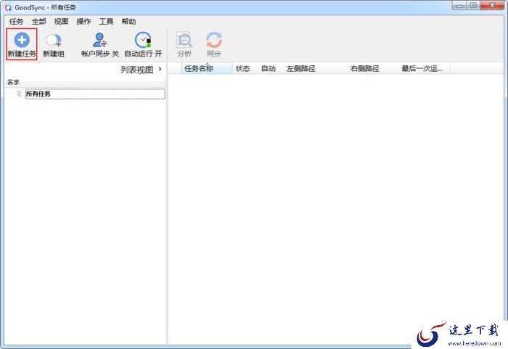508x349 pixels.
Task: Click the GoodSync logo in title bar
Action: [x=8, y=7]
